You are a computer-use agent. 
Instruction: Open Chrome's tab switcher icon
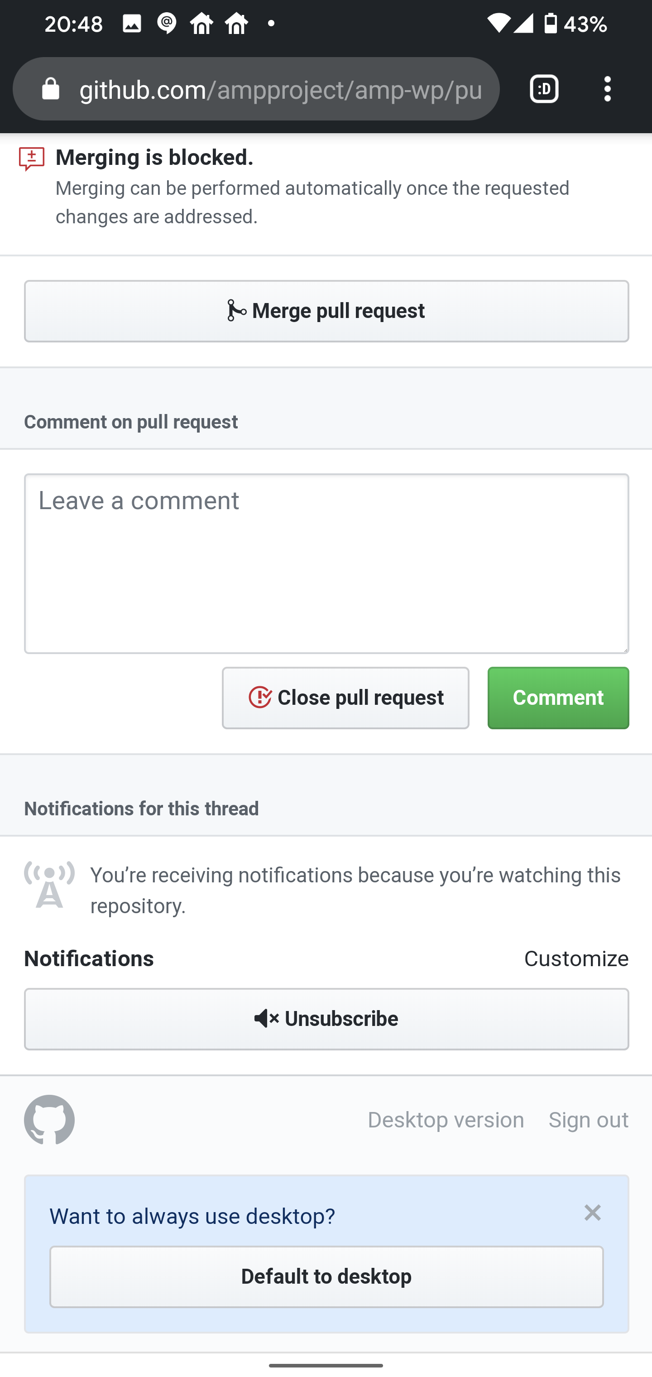pos(543,89)
